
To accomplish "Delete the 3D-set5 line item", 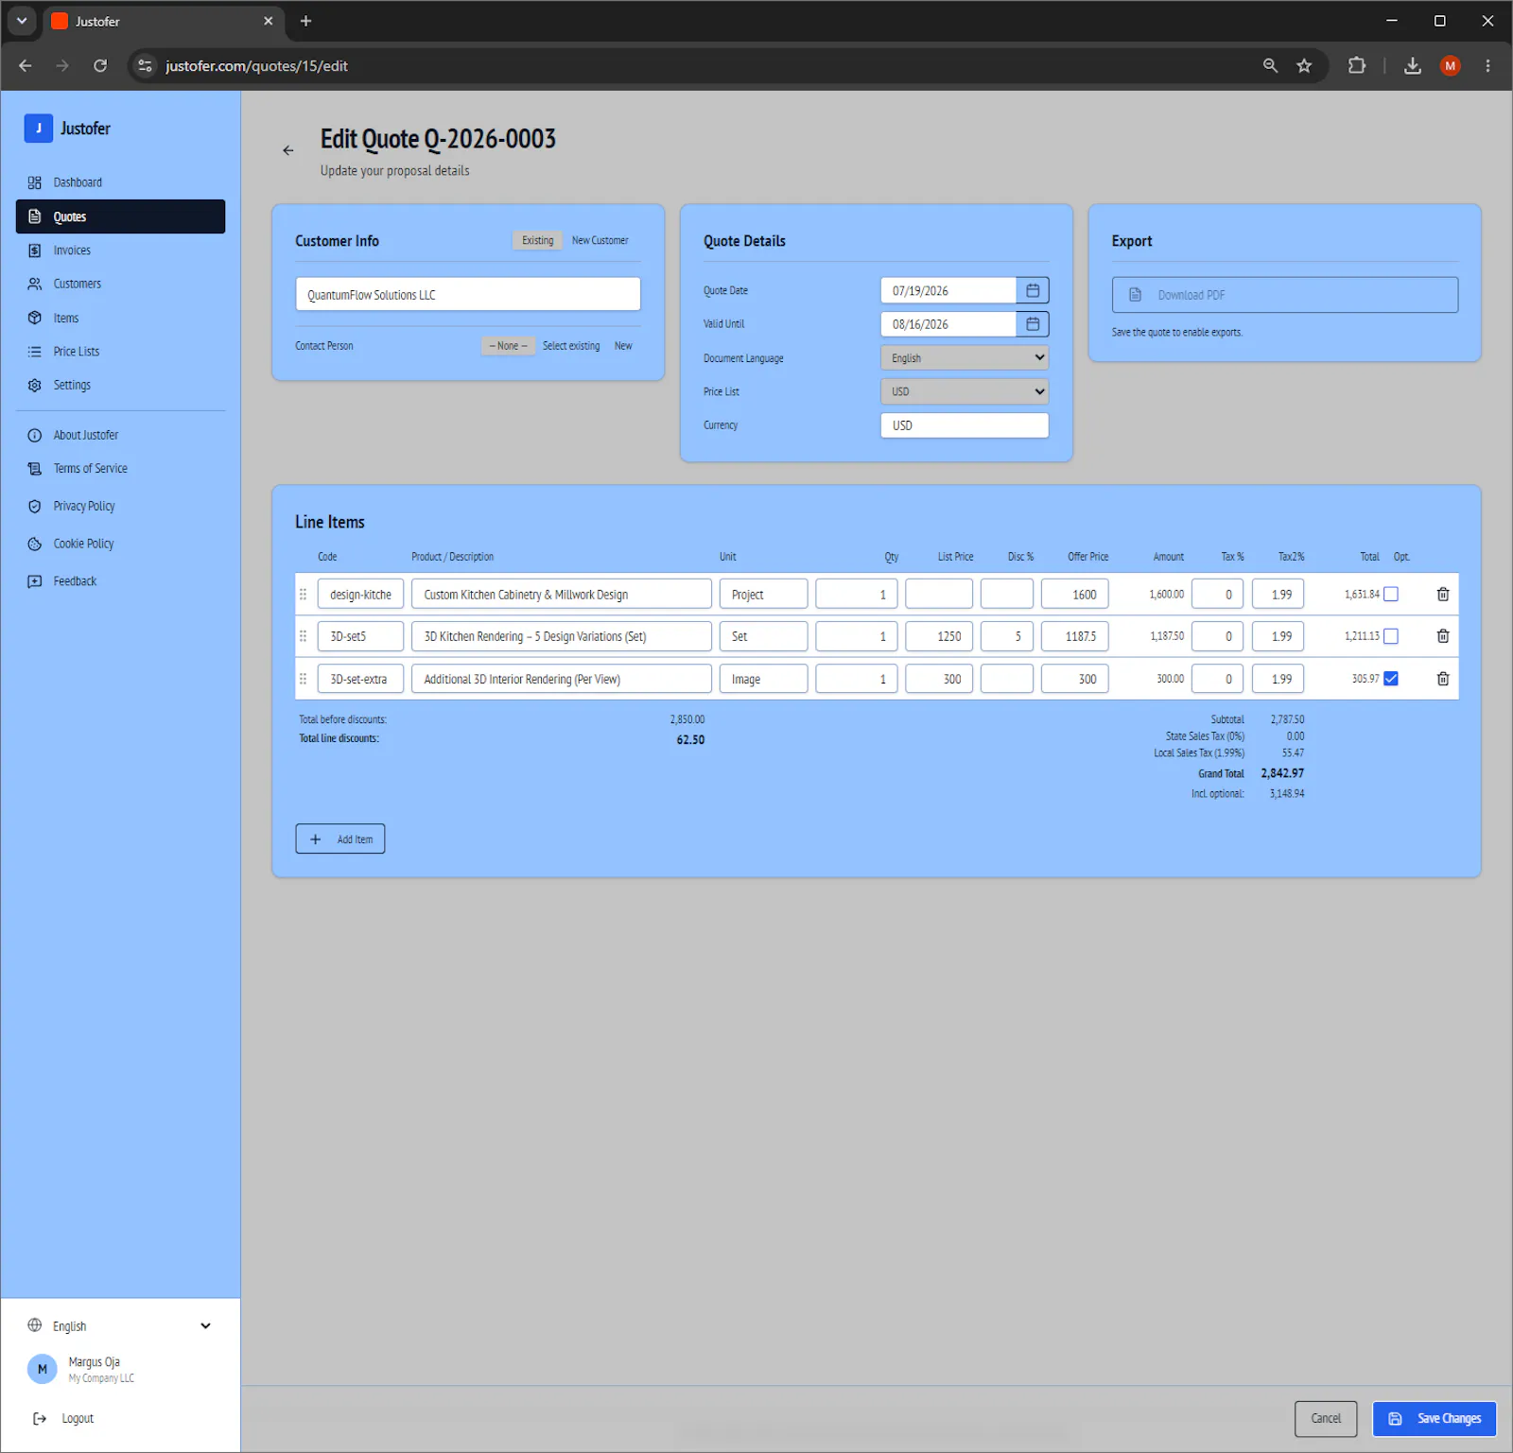I will 1443,636.
